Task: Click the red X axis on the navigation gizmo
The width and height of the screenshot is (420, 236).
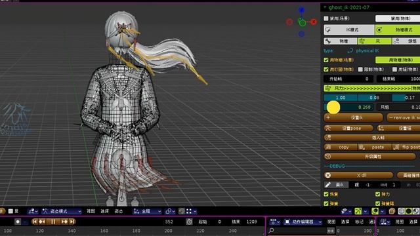Action: pyautogui.click(x=313, y=22)
